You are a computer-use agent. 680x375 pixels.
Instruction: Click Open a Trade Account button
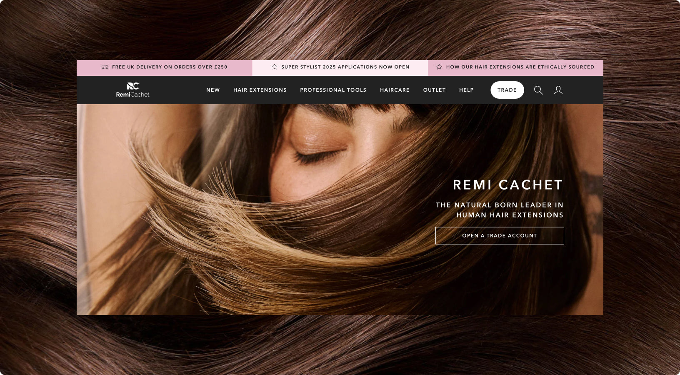pos(500,235)
